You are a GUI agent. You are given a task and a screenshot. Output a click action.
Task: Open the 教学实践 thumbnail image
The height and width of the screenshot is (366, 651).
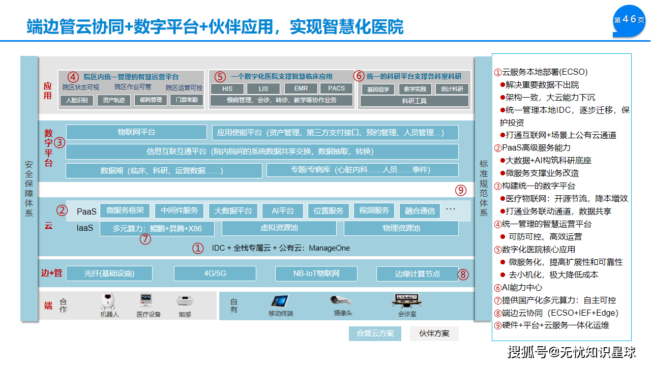415,89
